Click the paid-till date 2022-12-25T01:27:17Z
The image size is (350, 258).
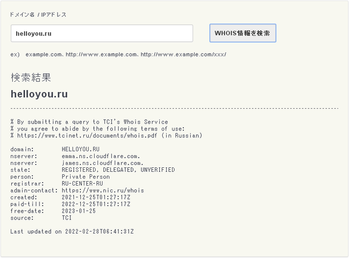click(x=97, y=204)
